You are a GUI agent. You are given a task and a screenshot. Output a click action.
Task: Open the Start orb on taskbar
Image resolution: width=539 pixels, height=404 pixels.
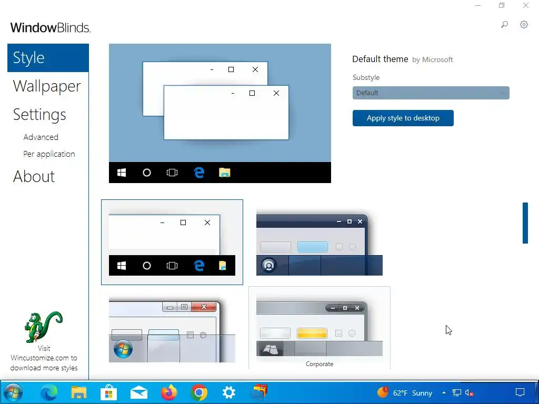[x=13, y=392]
